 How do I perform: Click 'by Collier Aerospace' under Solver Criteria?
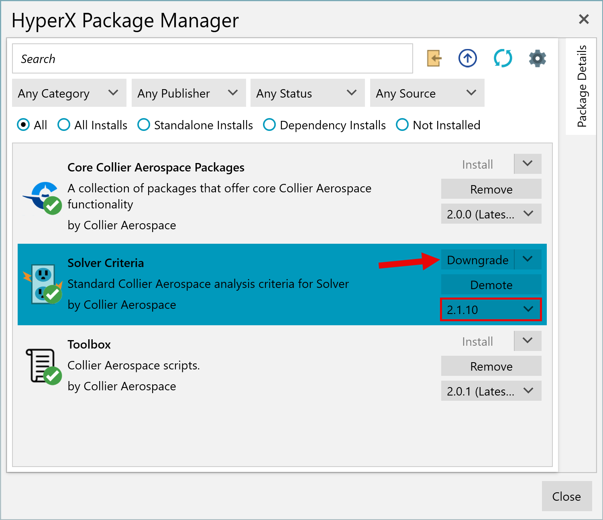pos(122,304)
